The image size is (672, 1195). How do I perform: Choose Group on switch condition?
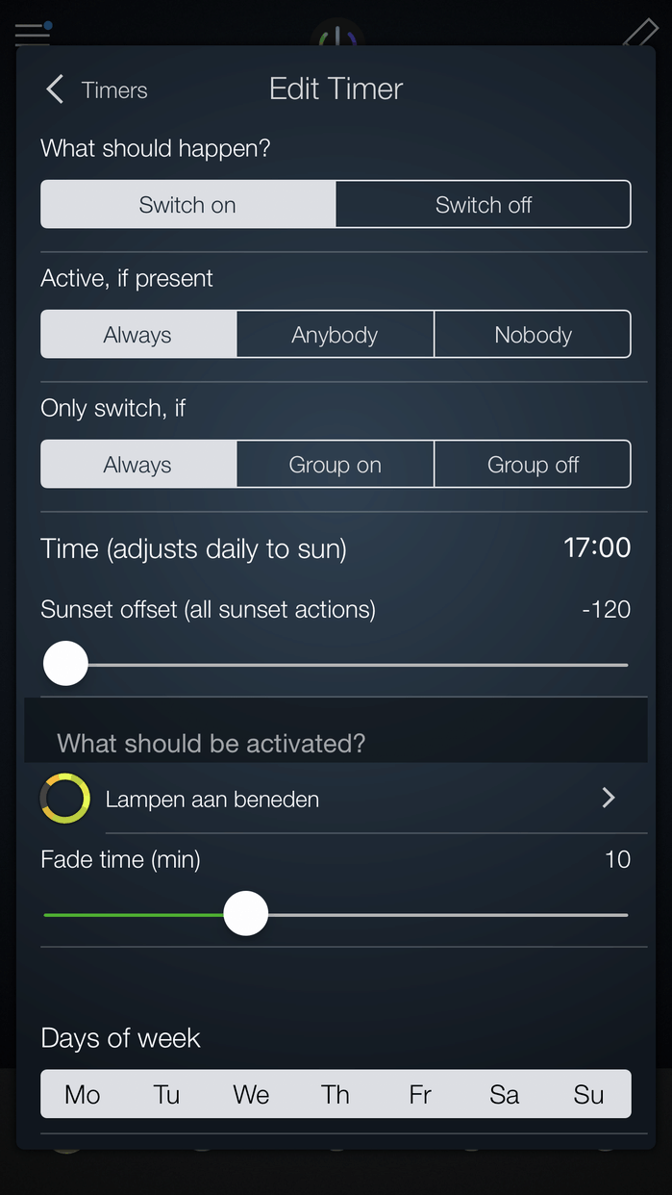click(x=335, y=465)
